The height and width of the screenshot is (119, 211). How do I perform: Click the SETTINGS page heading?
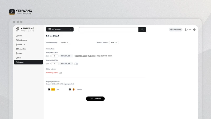pos(52,36)
